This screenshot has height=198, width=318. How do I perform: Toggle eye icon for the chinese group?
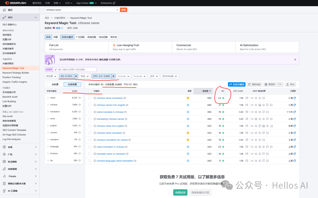click(x=79, y=105)
